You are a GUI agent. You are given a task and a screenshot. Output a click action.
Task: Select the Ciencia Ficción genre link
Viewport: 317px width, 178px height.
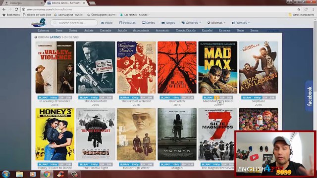pos(186,30)
